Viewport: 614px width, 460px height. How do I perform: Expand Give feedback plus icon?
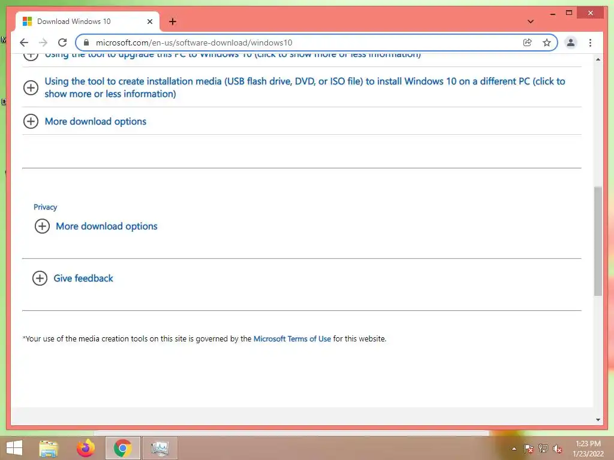(x=40, y=278)
